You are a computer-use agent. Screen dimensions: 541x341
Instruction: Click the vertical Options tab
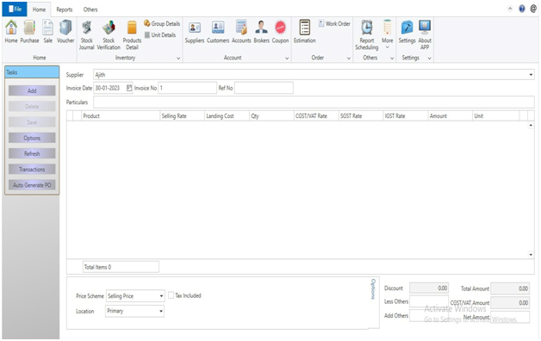point(373,289)
